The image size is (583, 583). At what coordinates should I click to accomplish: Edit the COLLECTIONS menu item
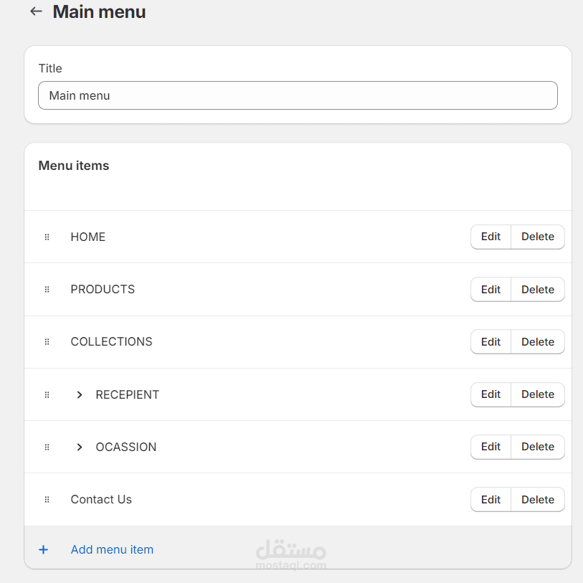tap(490, 342)
